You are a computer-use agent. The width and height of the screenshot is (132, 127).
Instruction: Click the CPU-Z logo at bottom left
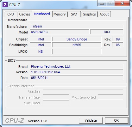(x=15, y=121)
